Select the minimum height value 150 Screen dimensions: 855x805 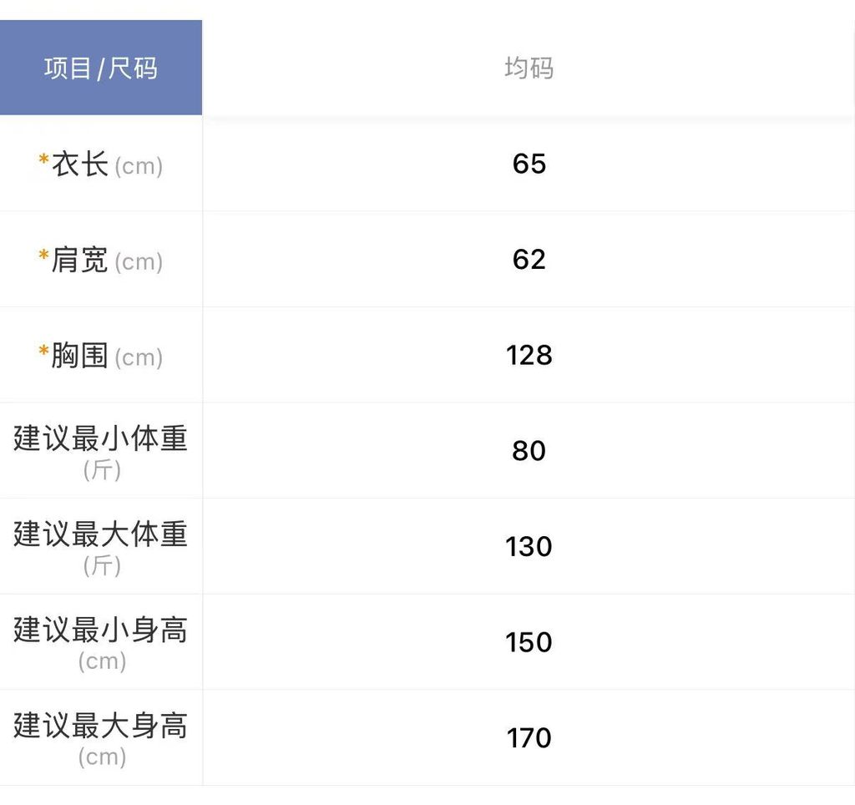(x=529, y=642)
